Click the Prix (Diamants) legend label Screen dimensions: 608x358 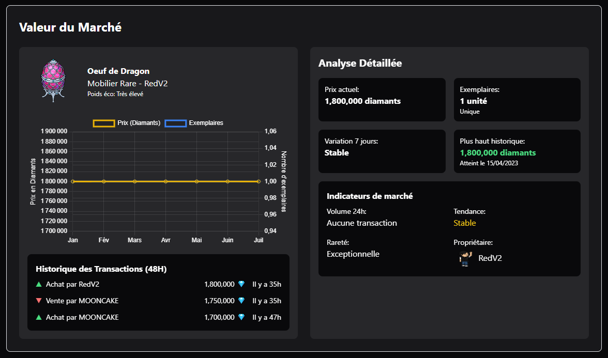click(x=139, y=123)
